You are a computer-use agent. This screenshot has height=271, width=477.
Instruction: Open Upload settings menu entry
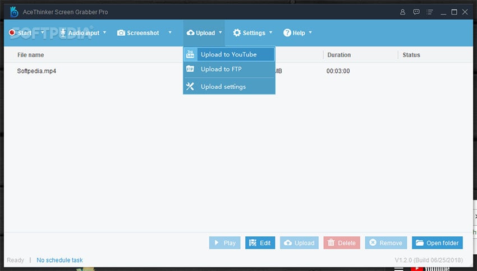pyautogui.click(x=229, y=86)
